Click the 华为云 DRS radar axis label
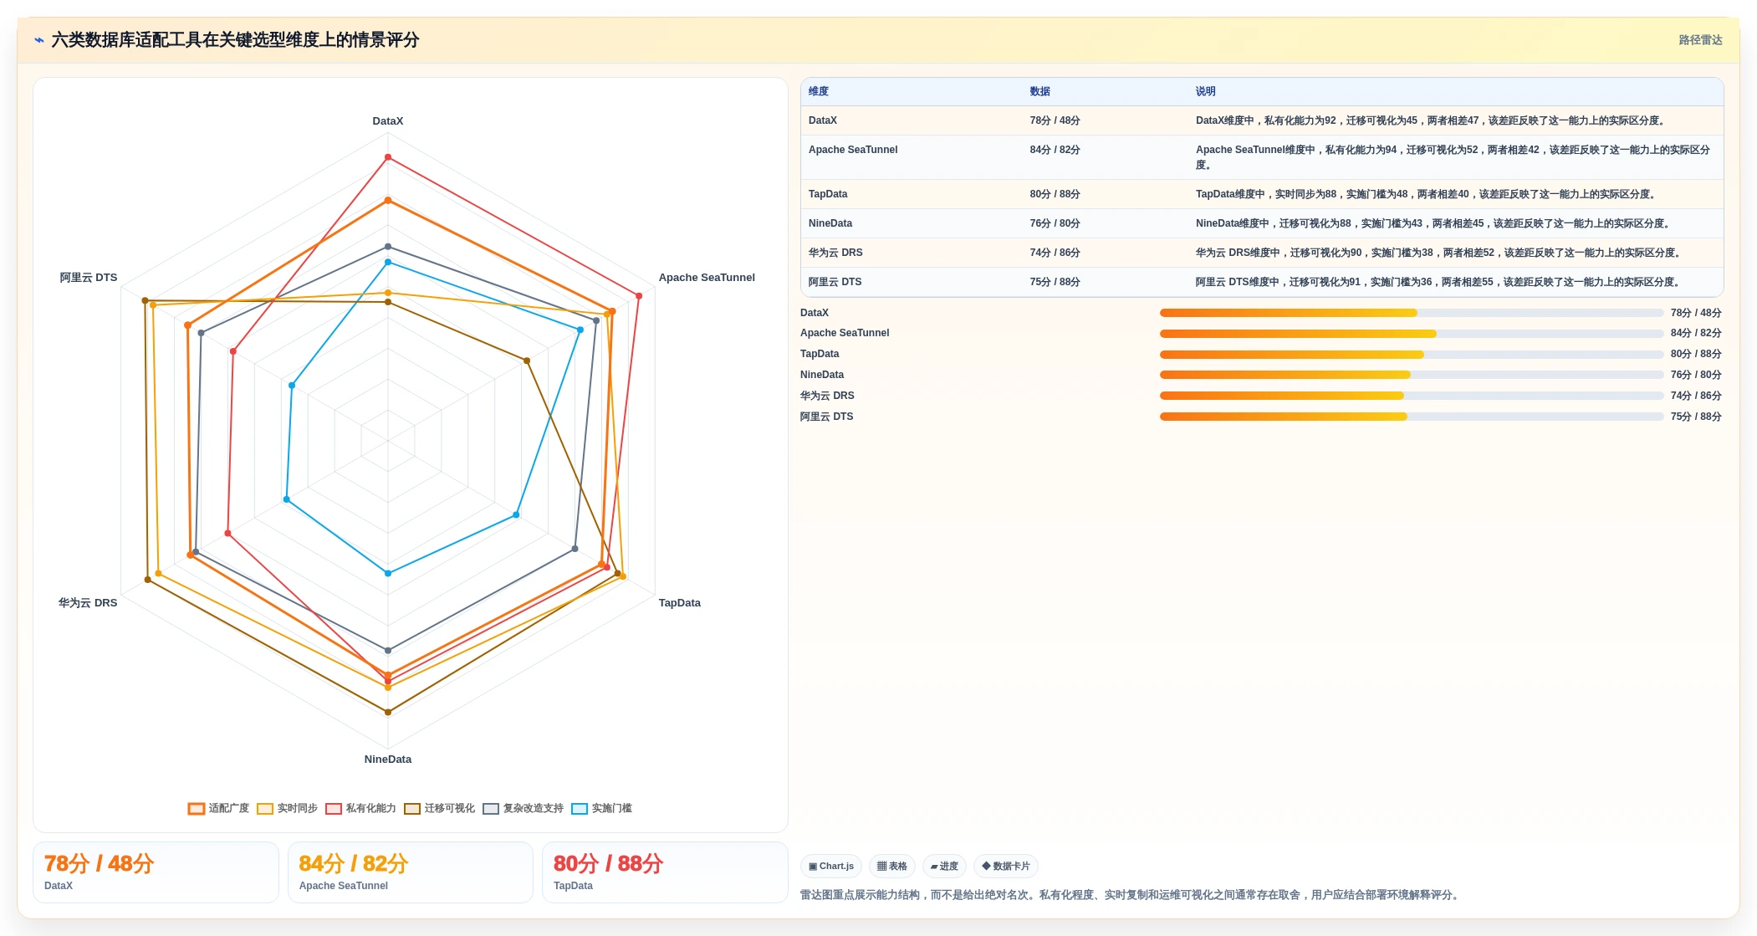Image resolution: width=1757 pixels, height=936 pixels. click(88, 603)
